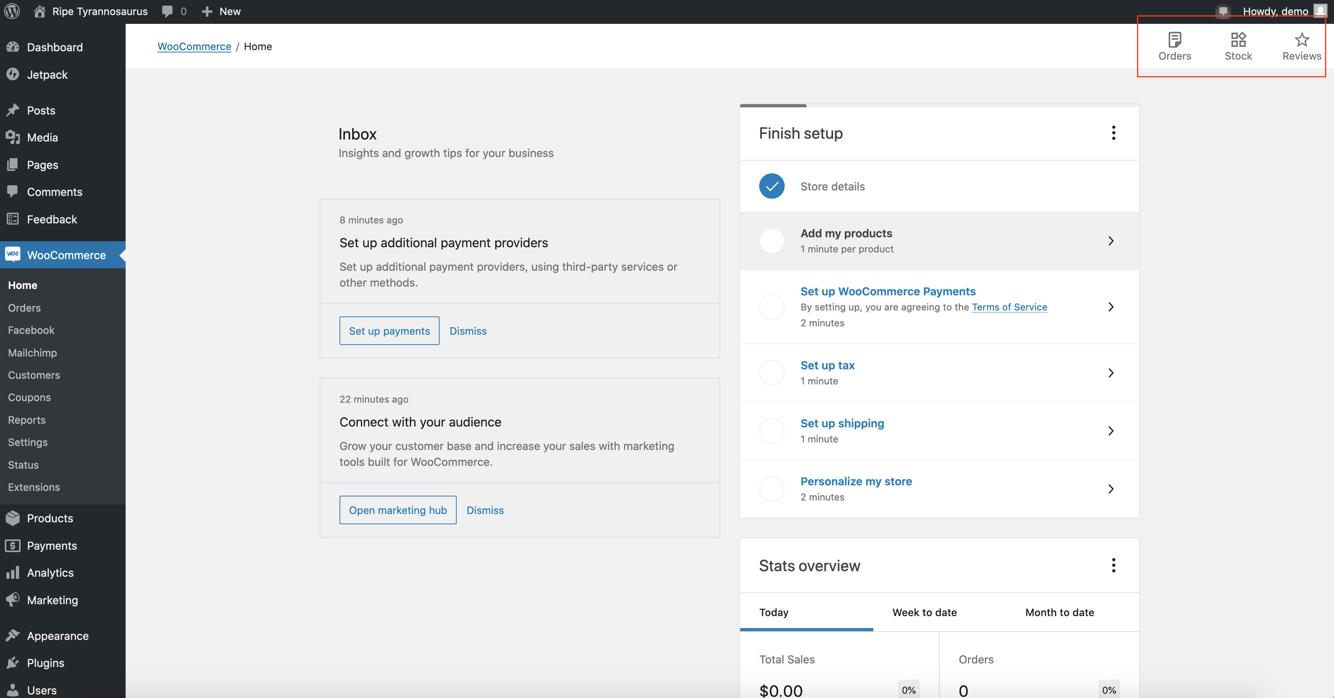Screen dimensions: 1334x698
Task: Open the Stats overview options menu
Action: [x=1113, y=566]
